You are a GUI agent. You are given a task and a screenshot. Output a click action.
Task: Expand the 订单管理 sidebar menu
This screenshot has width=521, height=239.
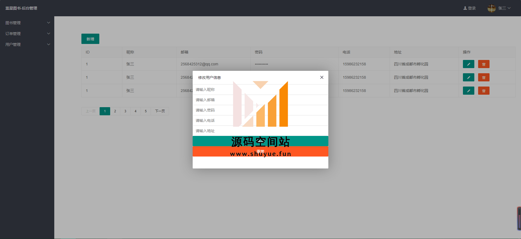click(x=27, y=34)
